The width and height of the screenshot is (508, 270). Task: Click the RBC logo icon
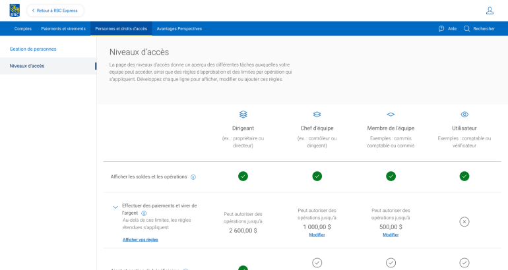point(15,11)
